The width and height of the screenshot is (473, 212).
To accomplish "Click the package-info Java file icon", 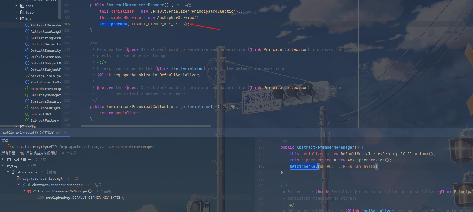I will click(x=27, y=76).
